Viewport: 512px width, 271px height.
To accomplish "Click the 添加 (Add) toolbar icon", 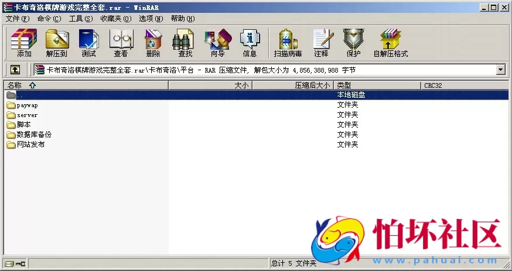I will pos(24,43).
